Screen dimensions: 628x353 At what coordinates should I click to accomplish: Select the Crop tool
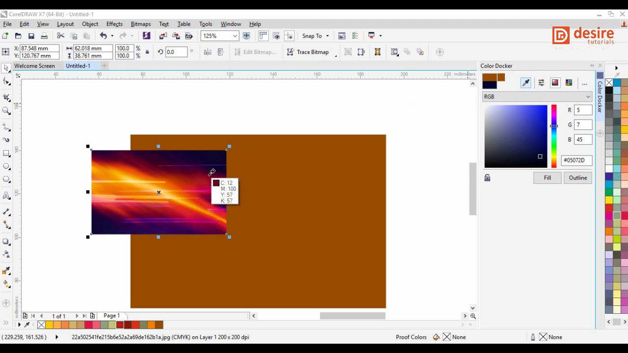click(x=6, y=98)
